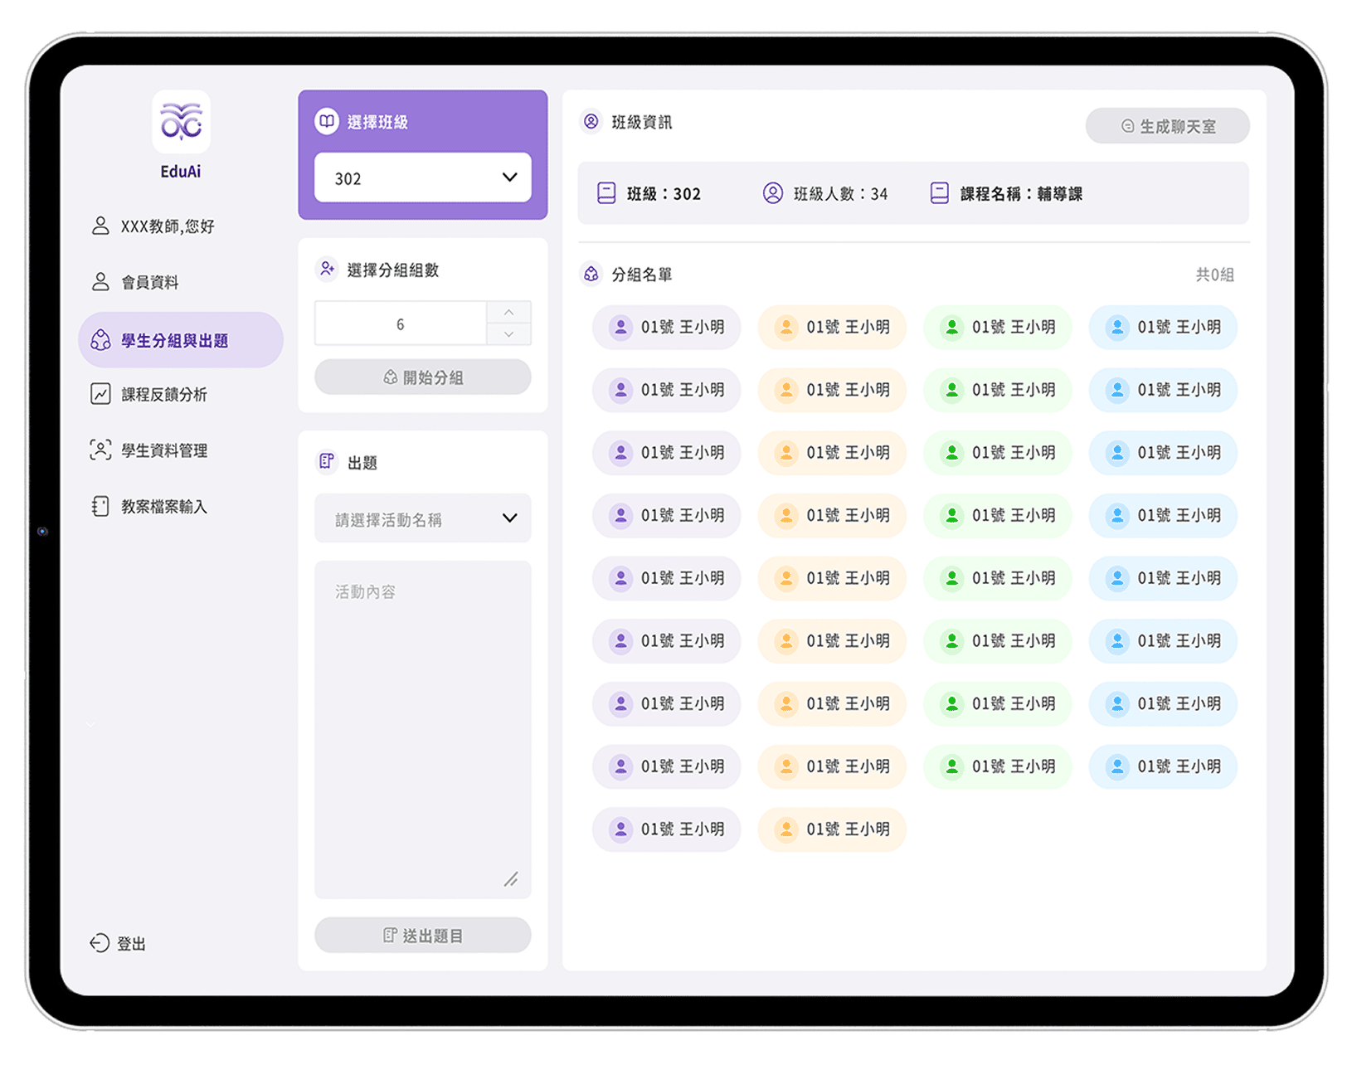Click the book icon beside 班級：302
This screenshot has width=1352, height=1065.
click(x=606, y=193)
